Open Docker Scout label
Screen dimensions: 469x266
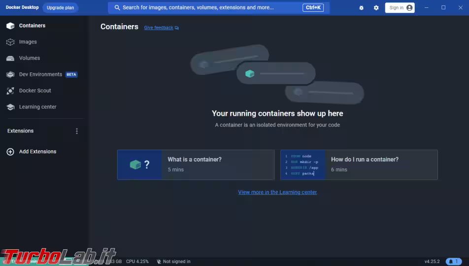(35, 90)
